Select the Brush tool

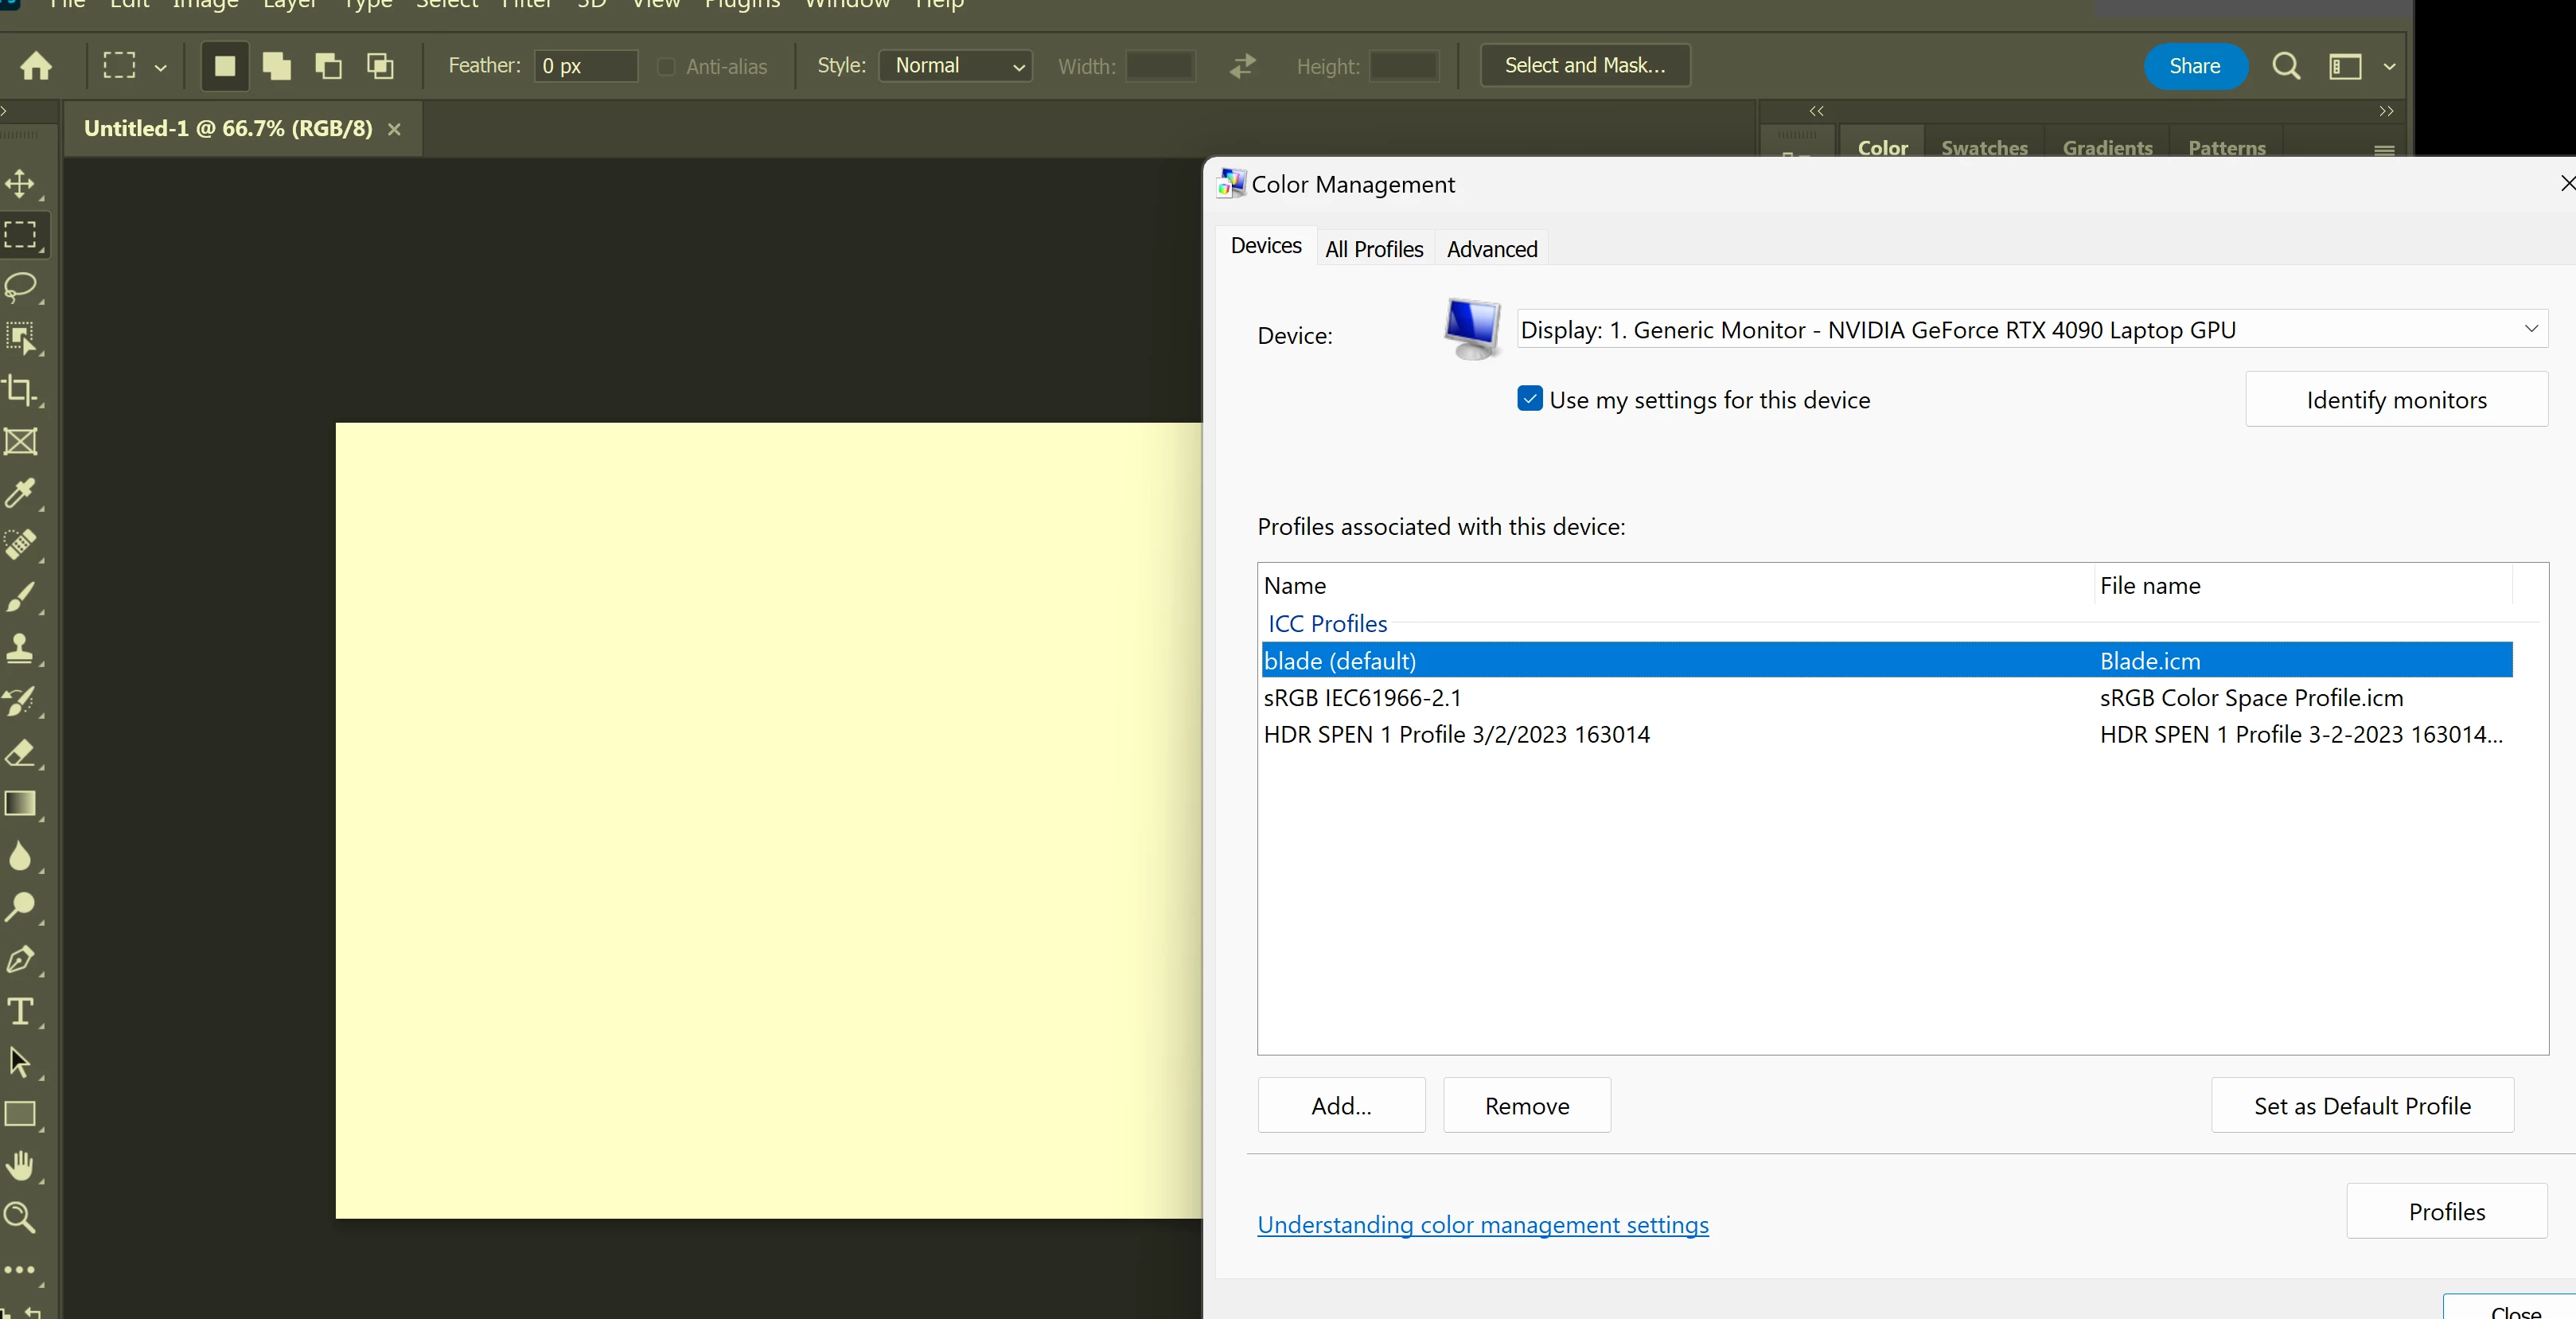21,597
